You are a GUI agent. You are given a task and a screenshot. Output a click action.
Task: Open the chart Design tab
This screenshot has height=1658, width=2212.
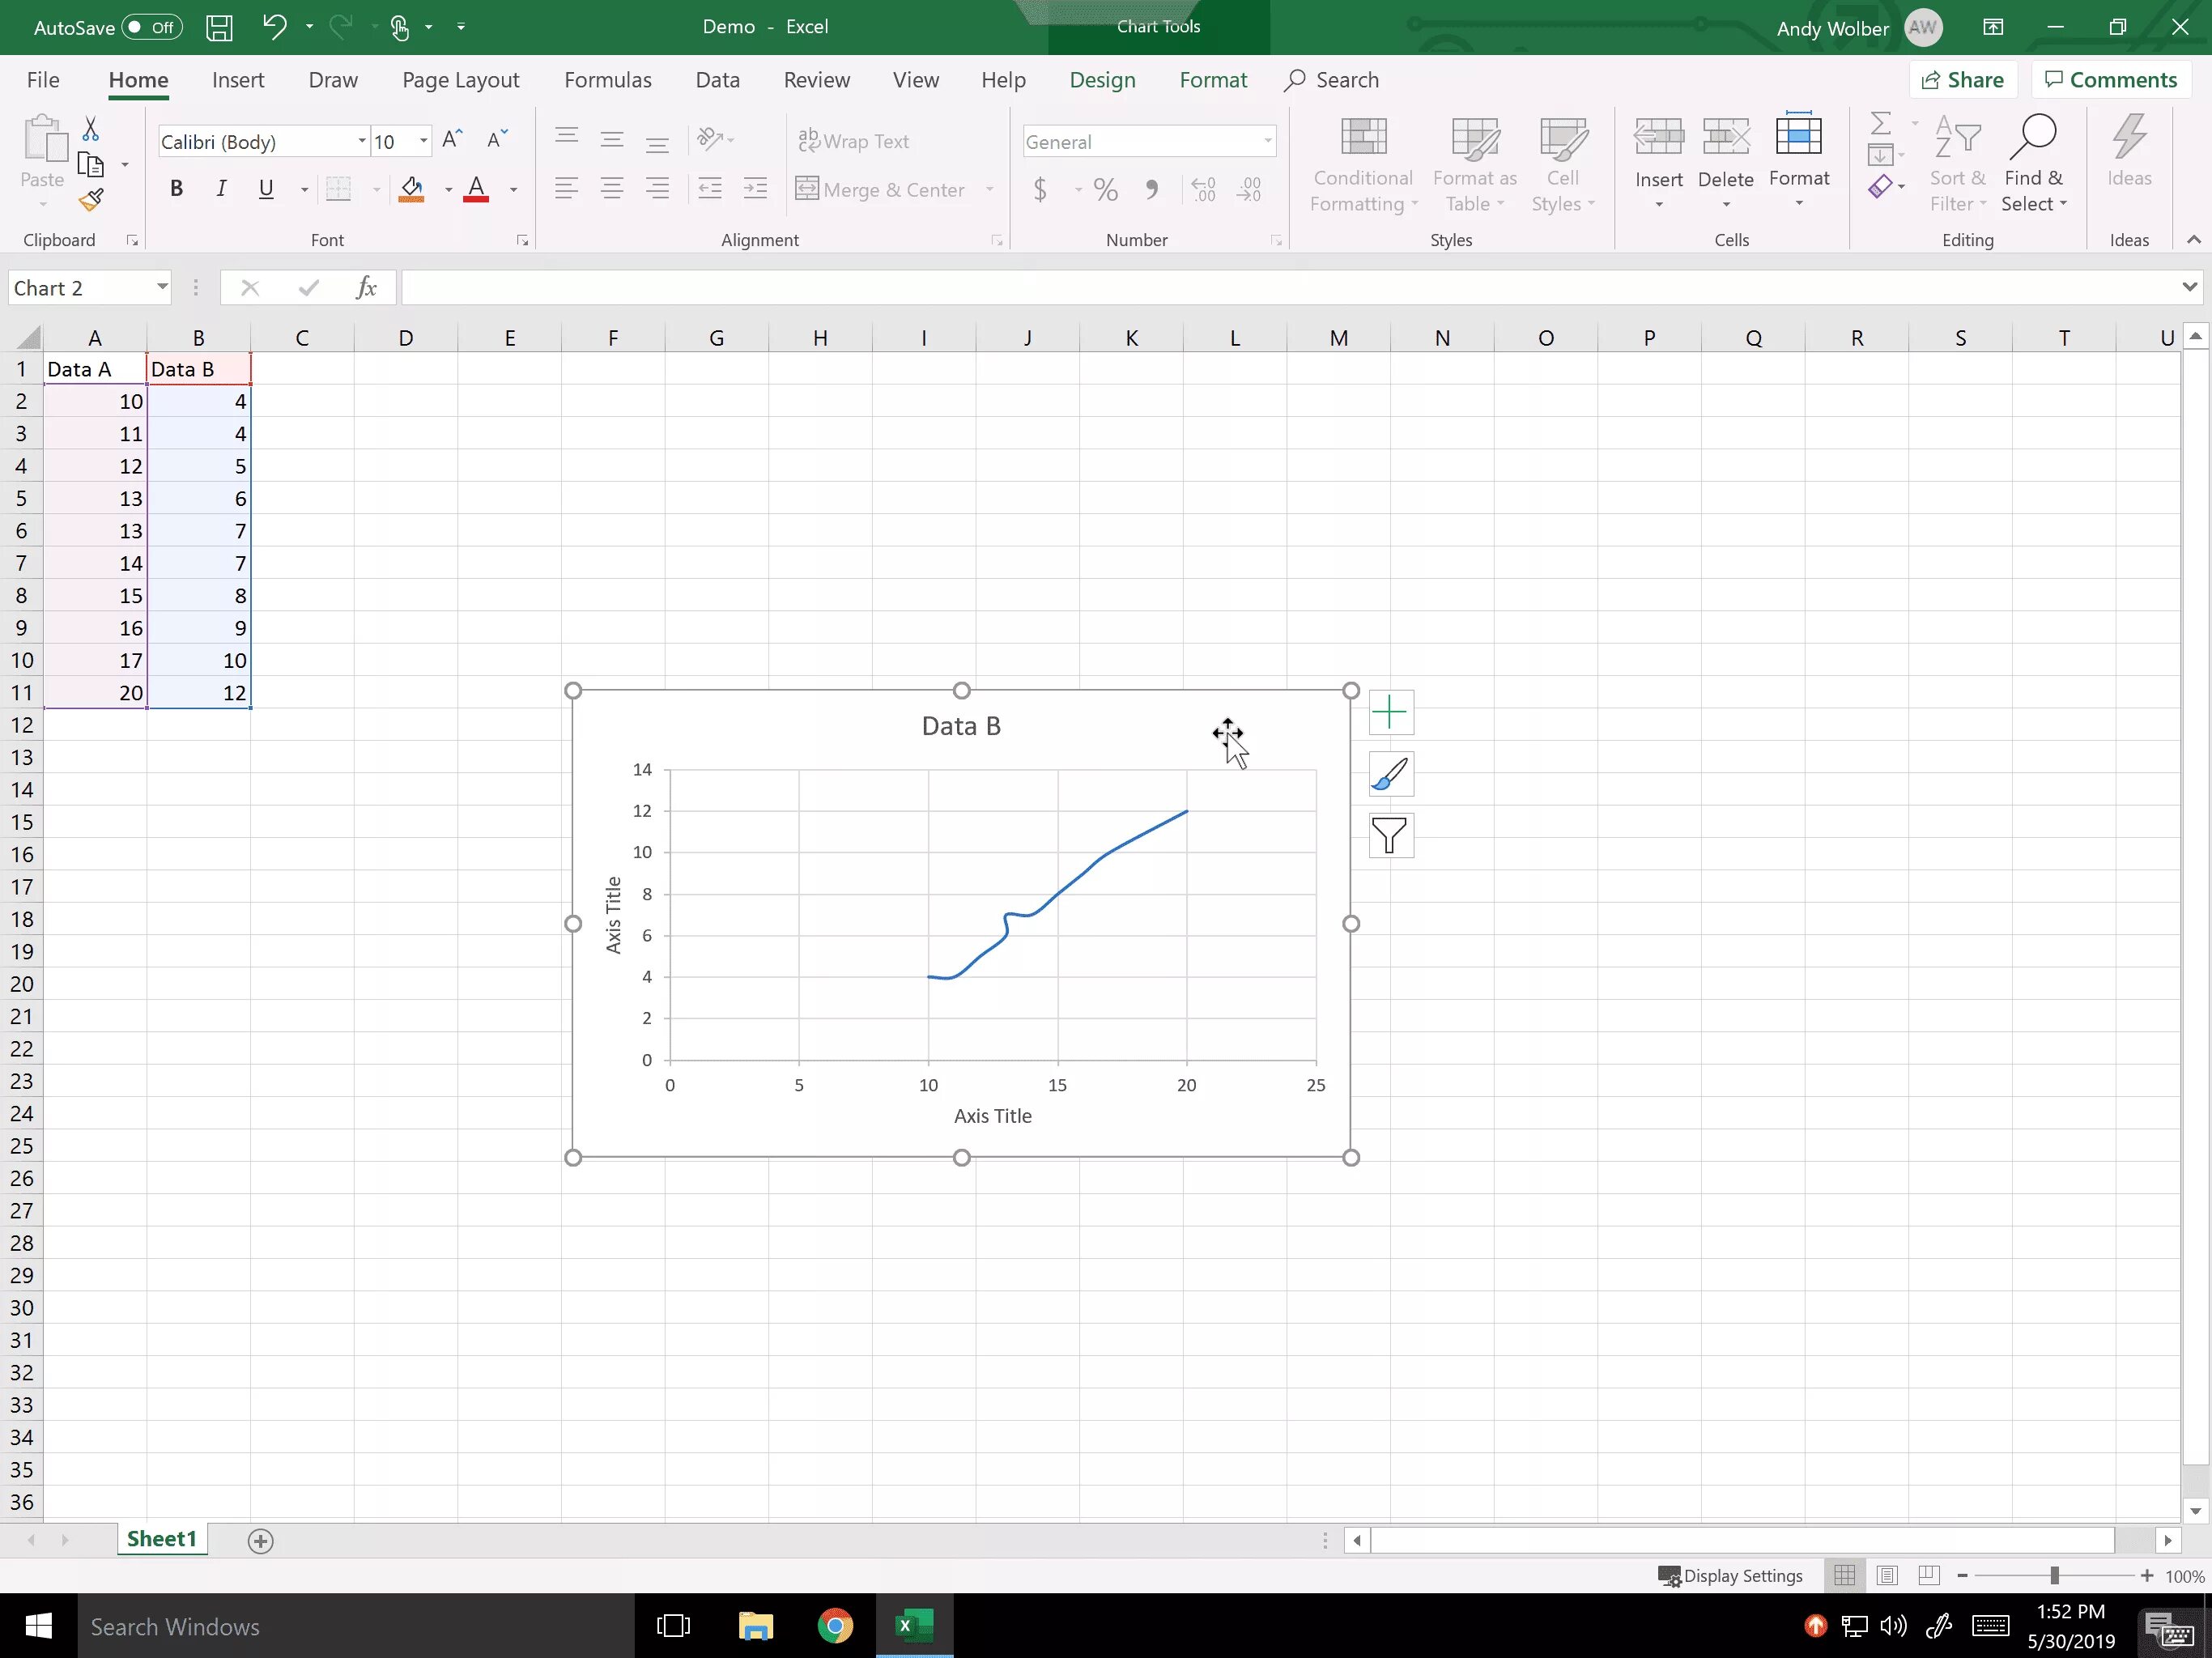[1102, 80]
